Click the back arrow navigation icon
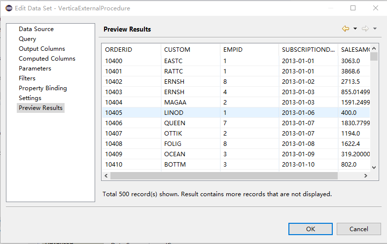 click(346, 29)
